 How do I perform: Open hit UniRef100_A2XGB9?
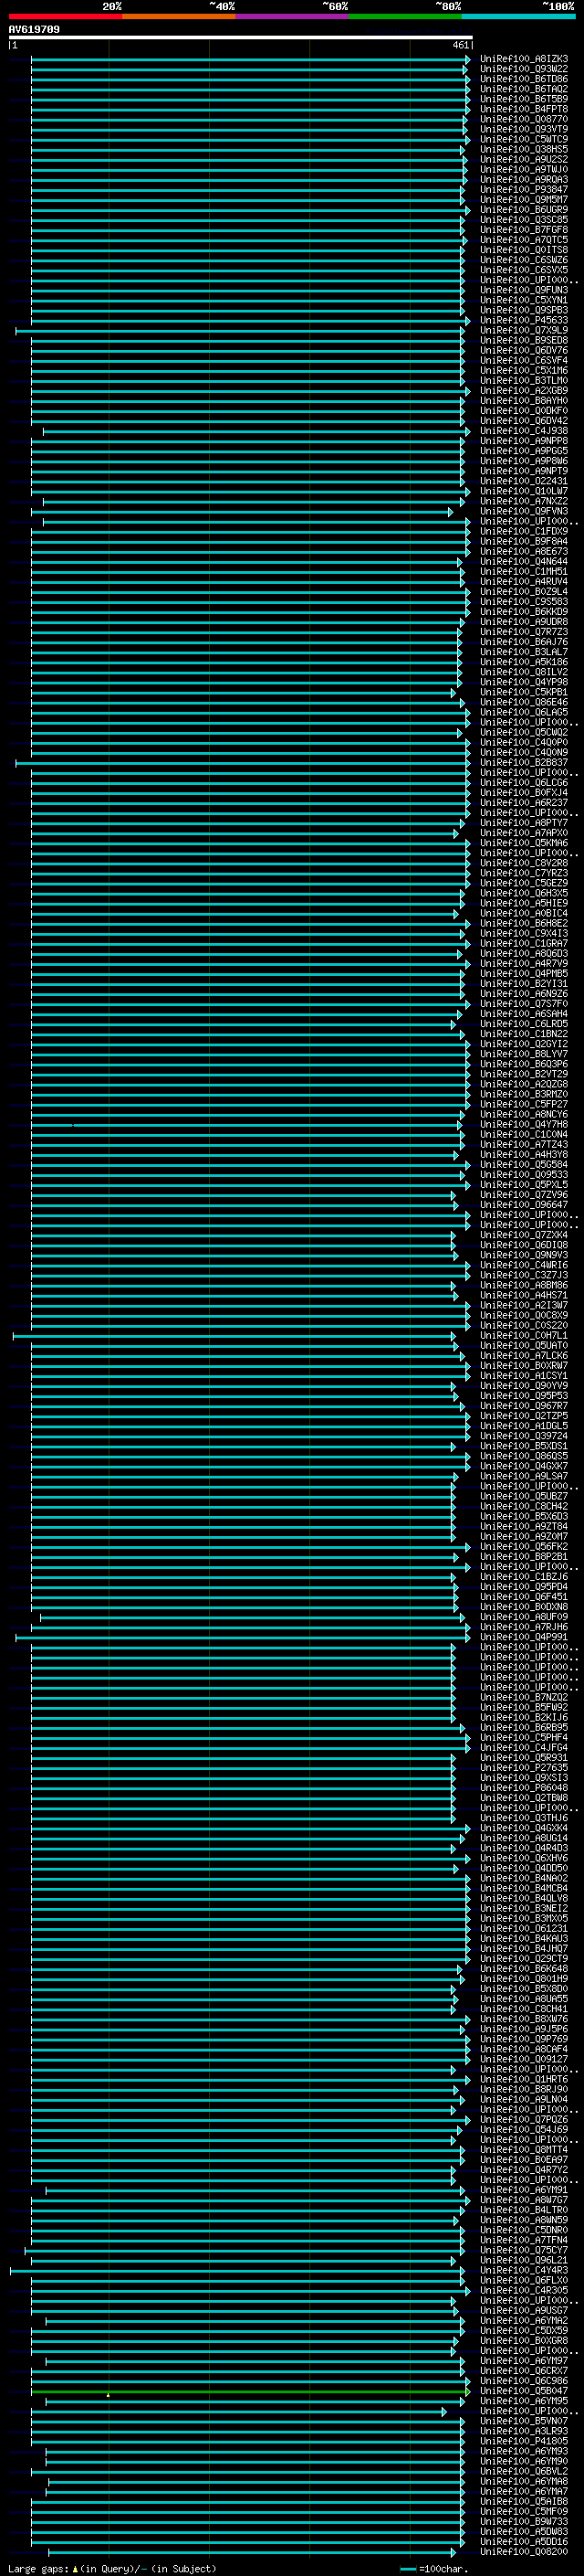coord(523,390)
